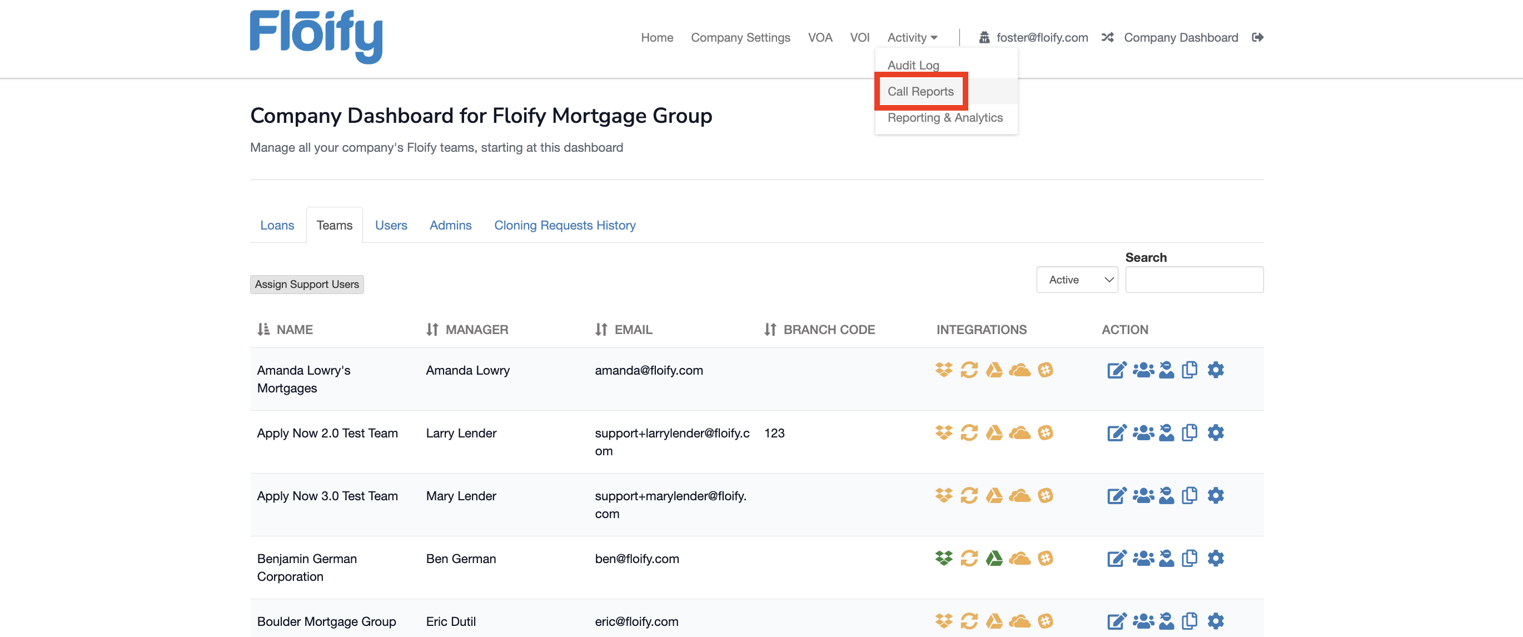1523x637 pixels.
Task: Open Company Settings in navigation bar
Action: click(740, 37)
